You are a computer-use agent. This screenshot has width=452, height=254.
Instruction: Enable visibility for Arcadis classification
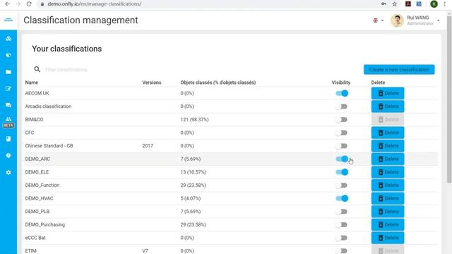click(342, 107)
